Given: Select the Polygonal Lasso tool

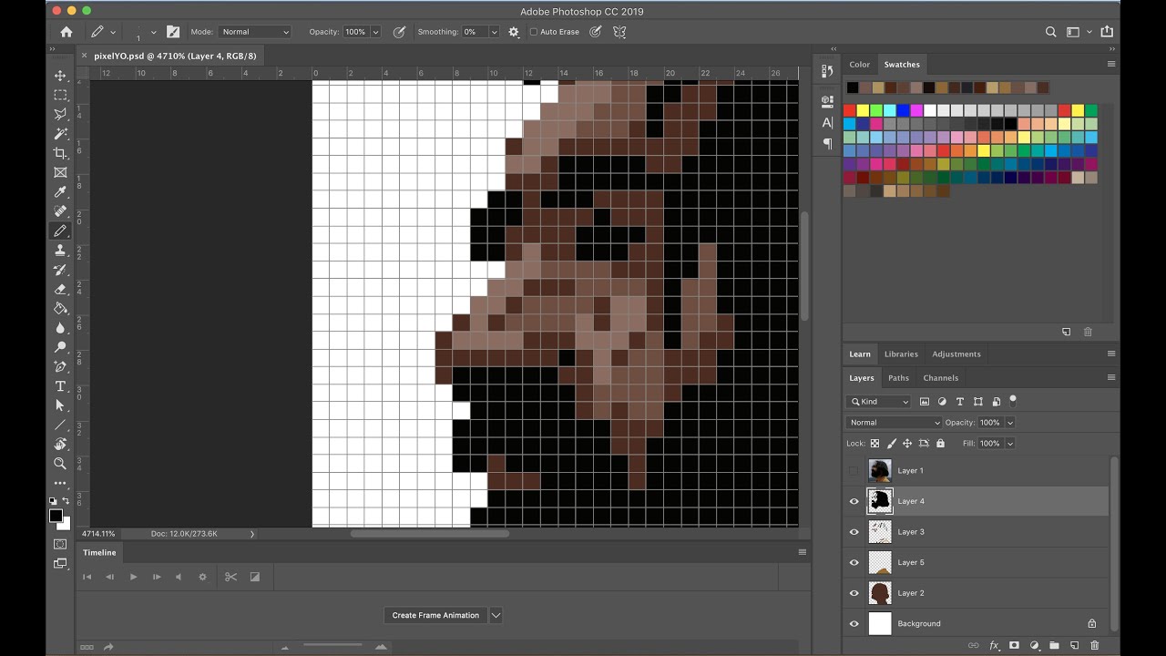Looking at the screenshot, I should pos(60,114).
